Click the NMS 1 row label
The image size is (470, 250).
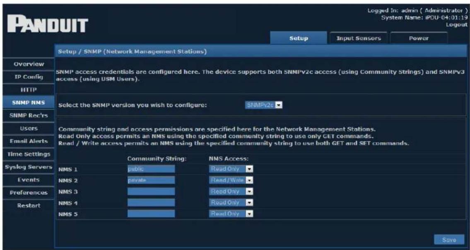tap(67, 170)
